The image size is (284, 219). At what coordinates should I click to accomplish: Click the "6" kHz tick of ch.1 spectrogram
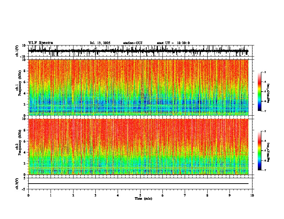coord(25,82)
